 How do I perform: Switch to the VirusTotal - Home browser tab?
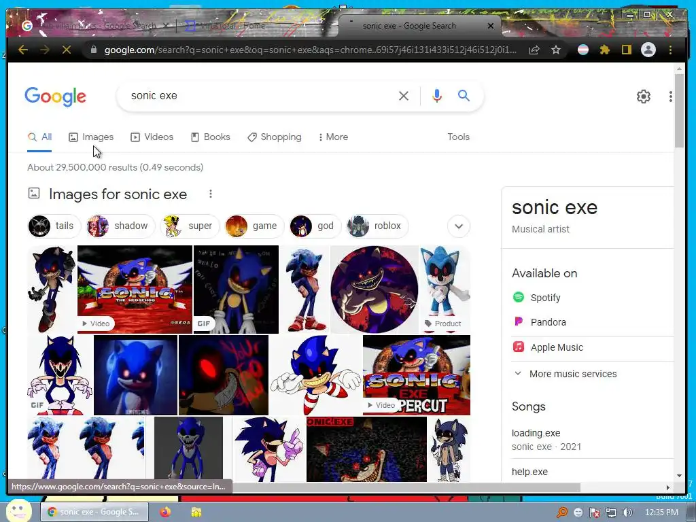click(233, 26)
